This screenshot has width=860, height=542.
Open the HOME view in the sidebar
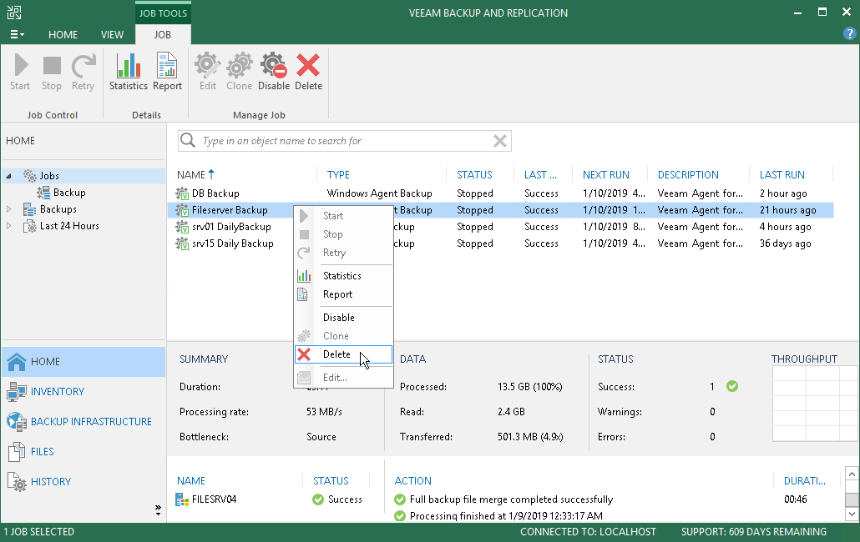point(83,361)
